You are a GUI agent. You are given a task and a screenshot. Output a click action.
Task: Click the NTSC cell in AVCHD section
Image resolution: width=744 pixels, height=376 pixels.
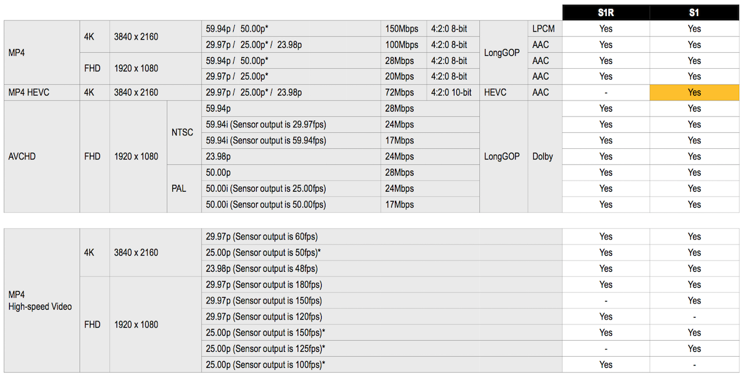click(184, 132)
